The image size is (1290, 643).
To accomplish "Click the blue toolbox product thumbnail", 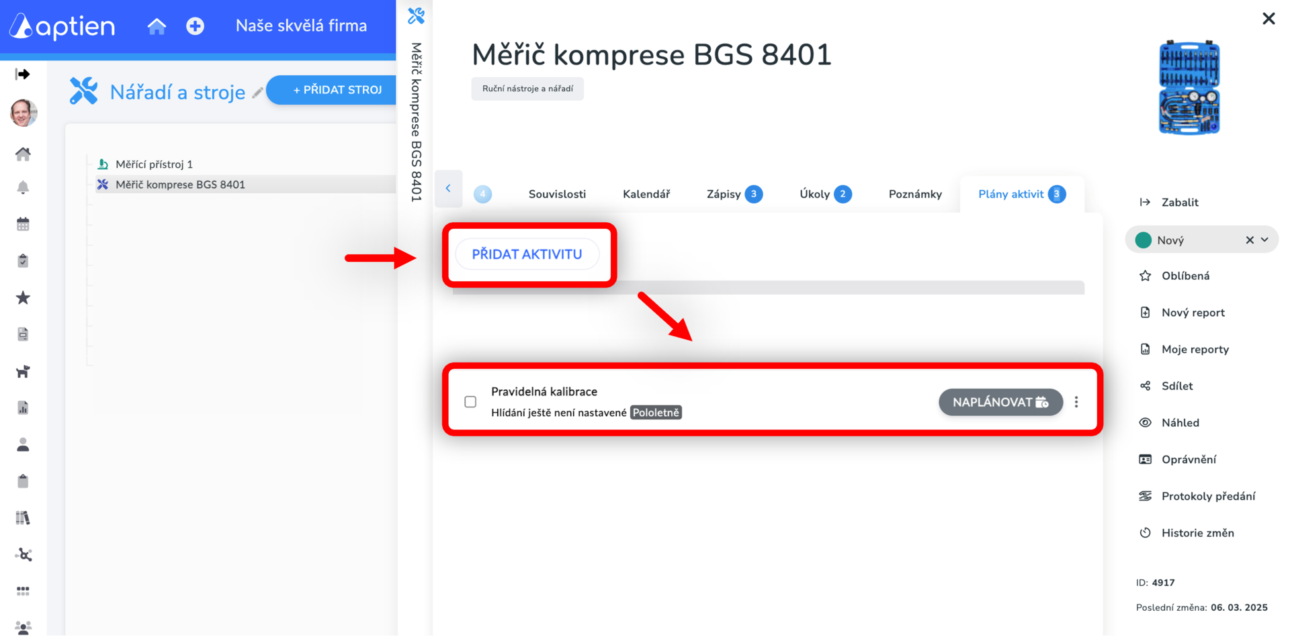I will [x=1189, y=87].
